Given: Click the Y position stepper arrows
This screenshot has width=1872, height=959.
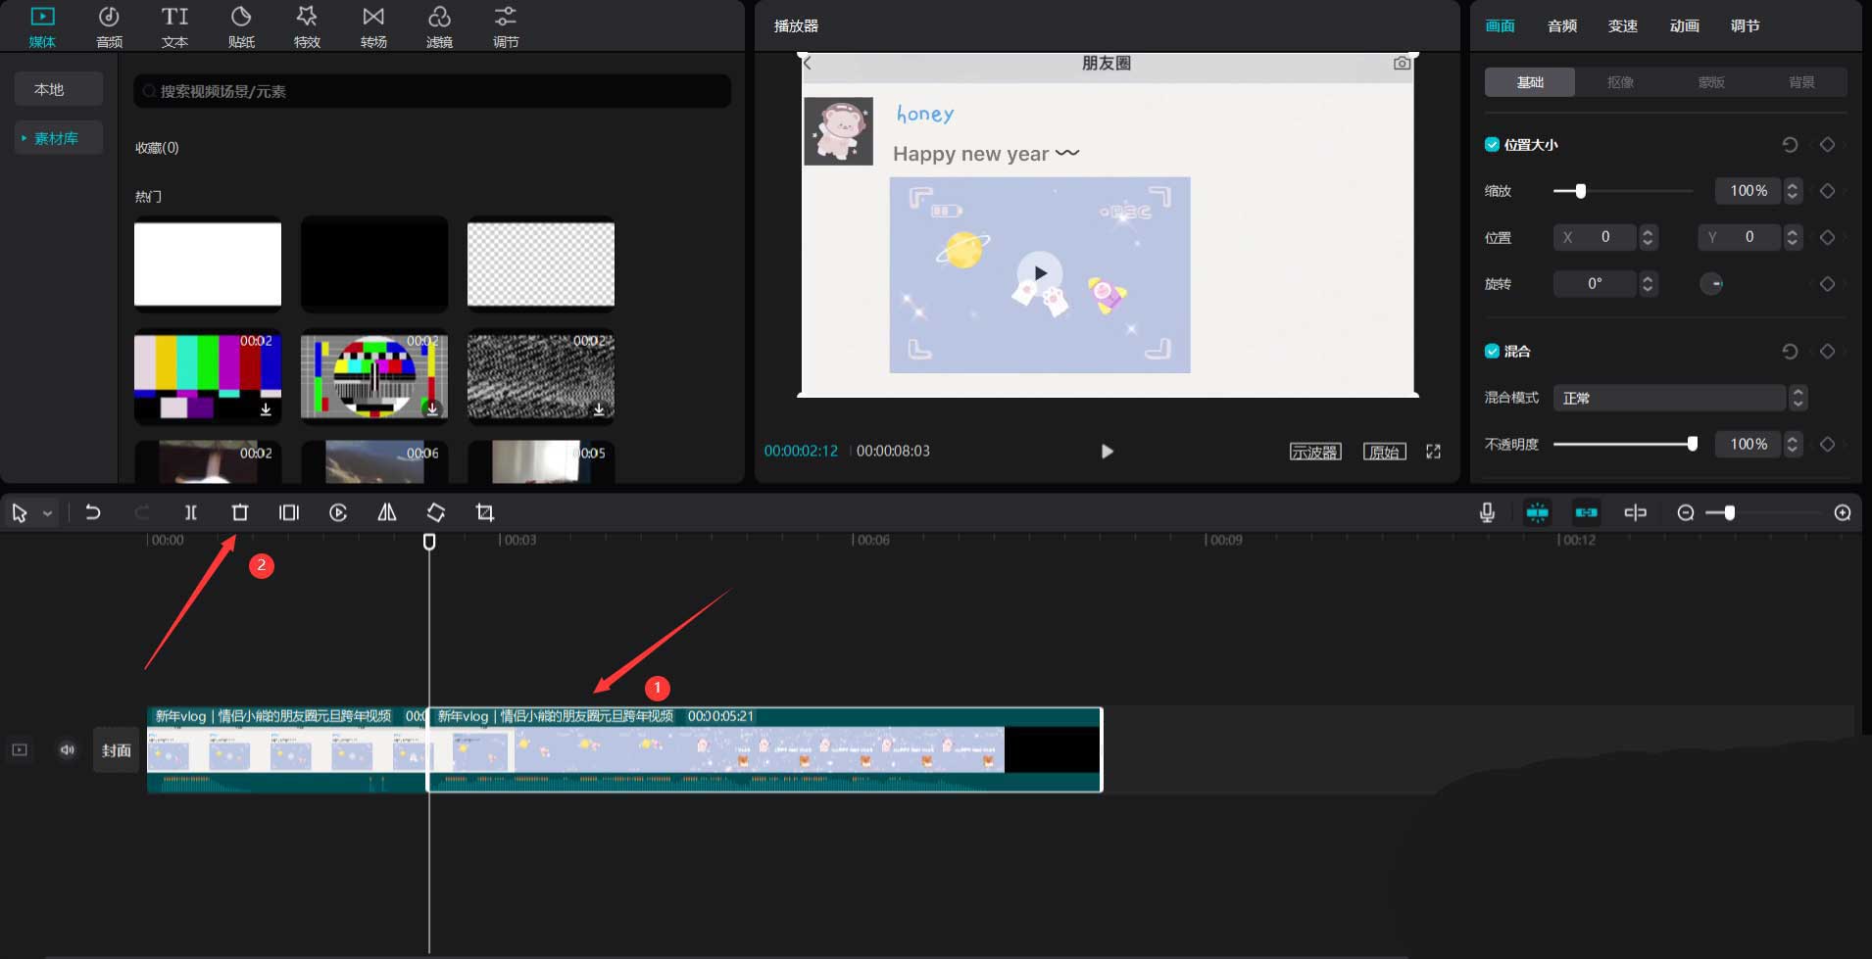Looking at the screenshot, I should 1793,237.
